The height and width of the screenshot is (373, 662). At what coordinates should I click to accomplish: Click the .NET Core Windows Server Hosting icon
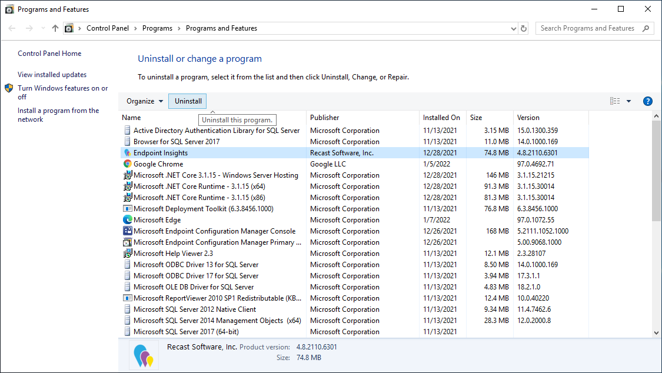pyautogui.click(x=127, y=175)
